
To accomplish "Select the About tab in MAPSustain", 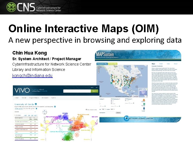I will point(176,64).
